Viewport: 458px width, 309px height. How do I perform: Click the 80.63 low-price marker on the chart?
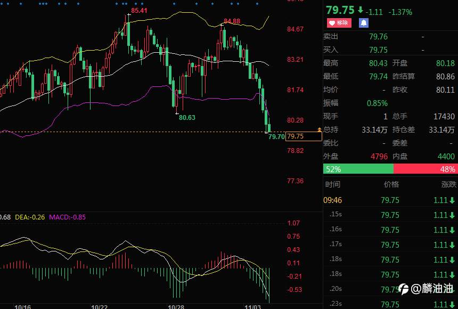click(187, 118)
